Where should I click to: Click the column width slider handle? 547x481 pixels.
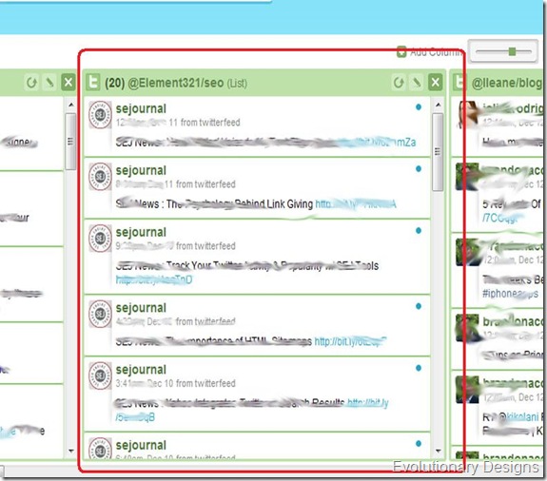point(512,51)
